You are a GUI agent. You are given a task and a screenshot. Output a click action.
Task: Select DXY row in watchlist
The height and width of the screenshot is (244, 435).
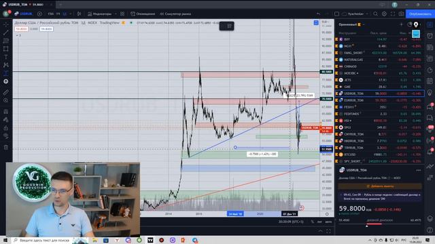380,39
